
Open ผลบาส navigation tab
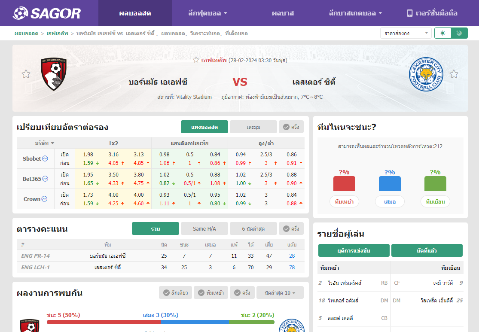pos(283,13)
